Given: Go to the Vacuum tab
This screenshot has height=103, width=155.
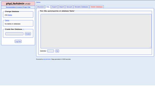Looking at the screenshot, I should [69, 7].
